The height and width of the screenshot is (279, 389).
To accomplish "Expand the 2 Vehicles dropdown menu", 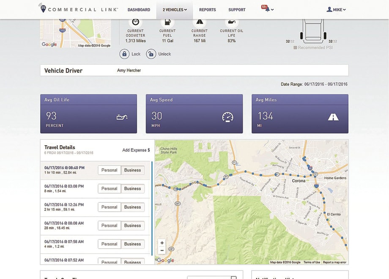I will [x=175, y=10].
